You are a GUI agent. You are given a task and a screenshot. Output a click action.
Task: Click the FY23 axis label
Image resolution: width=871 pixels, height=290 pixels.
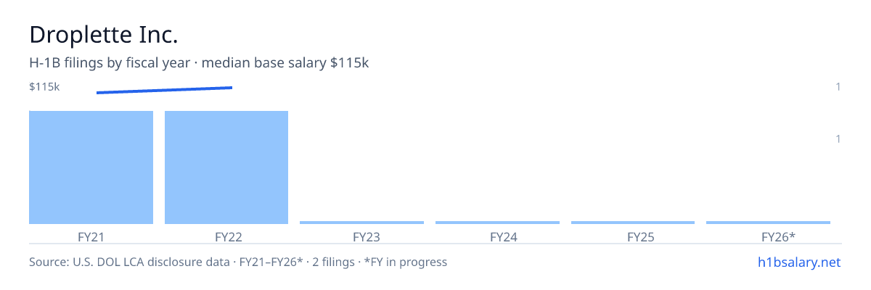coord(367,236)
